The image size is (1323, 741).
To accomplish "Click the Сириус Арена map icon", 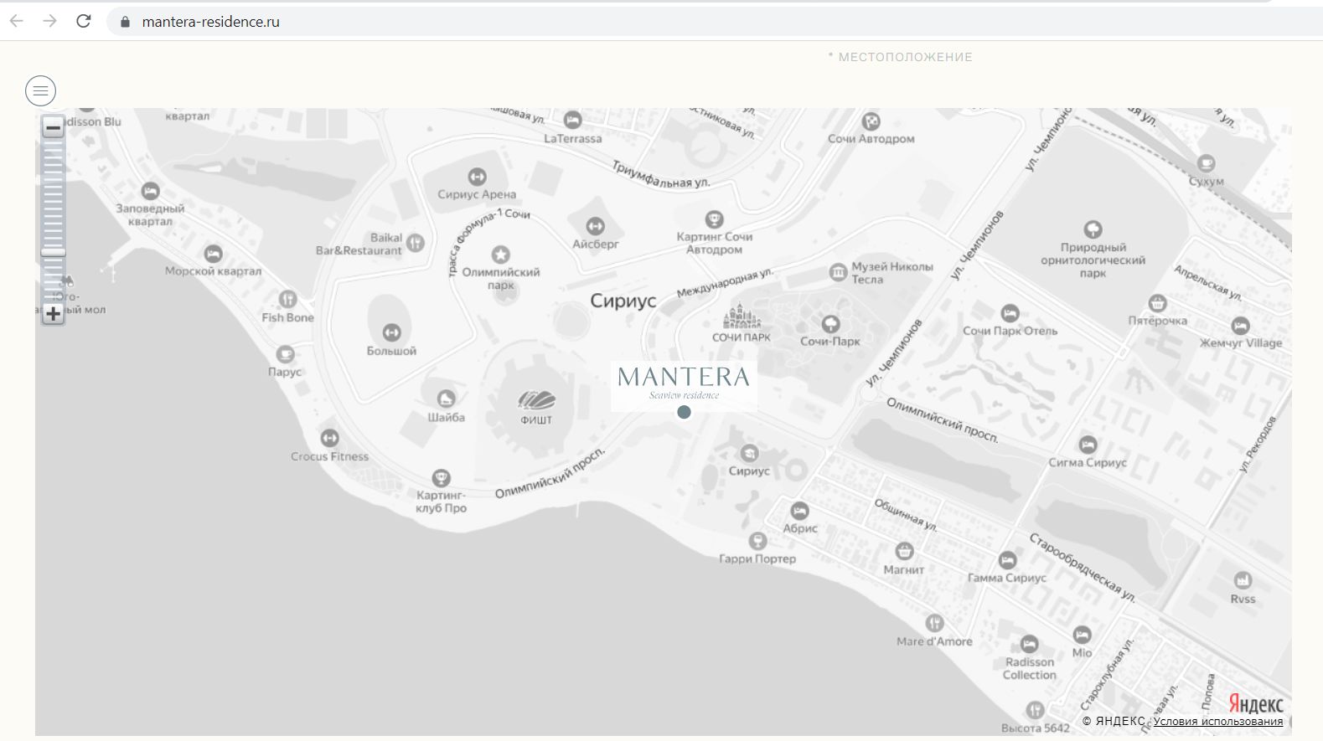I will point(477,177).
